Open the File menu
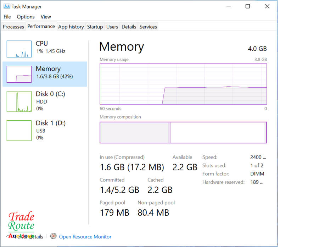This screenshot has width=319, height=247. point(7,17)
